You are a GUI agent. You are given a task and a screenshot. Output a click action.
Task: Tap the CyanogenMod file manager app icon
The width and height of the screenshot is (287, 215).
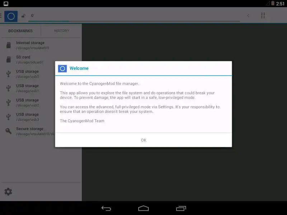pyautogui.click(x=11, y=16)
